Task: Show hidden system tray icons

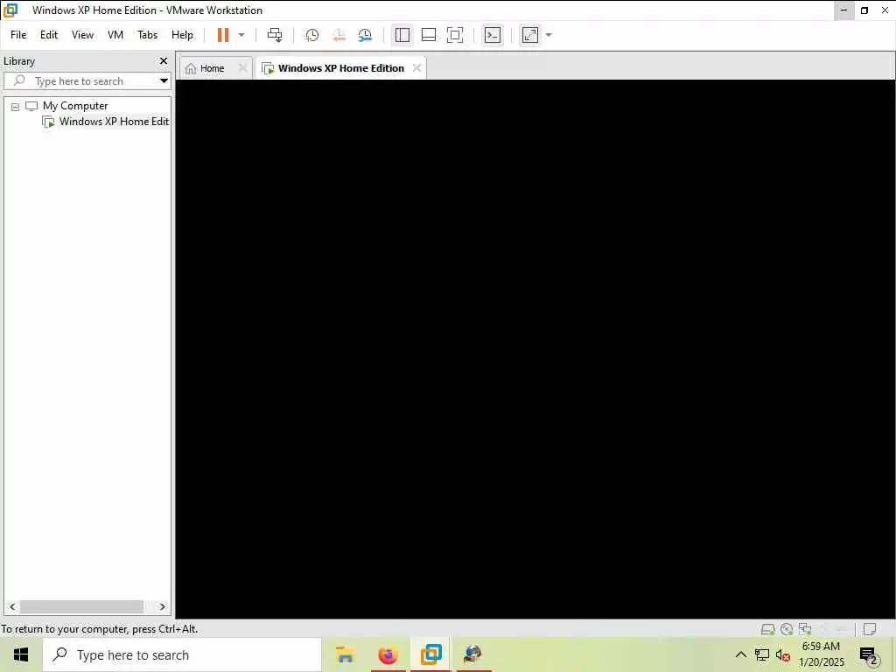Action: pos(740,654)
